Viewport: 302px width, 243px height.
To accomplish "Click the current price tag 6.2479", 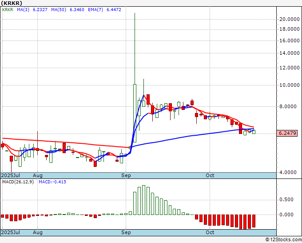I will pyautogui.click(x=287, y=133).
